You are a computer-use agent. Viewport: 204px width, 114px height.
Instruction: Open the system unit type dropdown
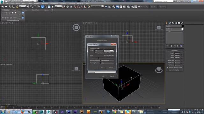(x=109, y=51)
